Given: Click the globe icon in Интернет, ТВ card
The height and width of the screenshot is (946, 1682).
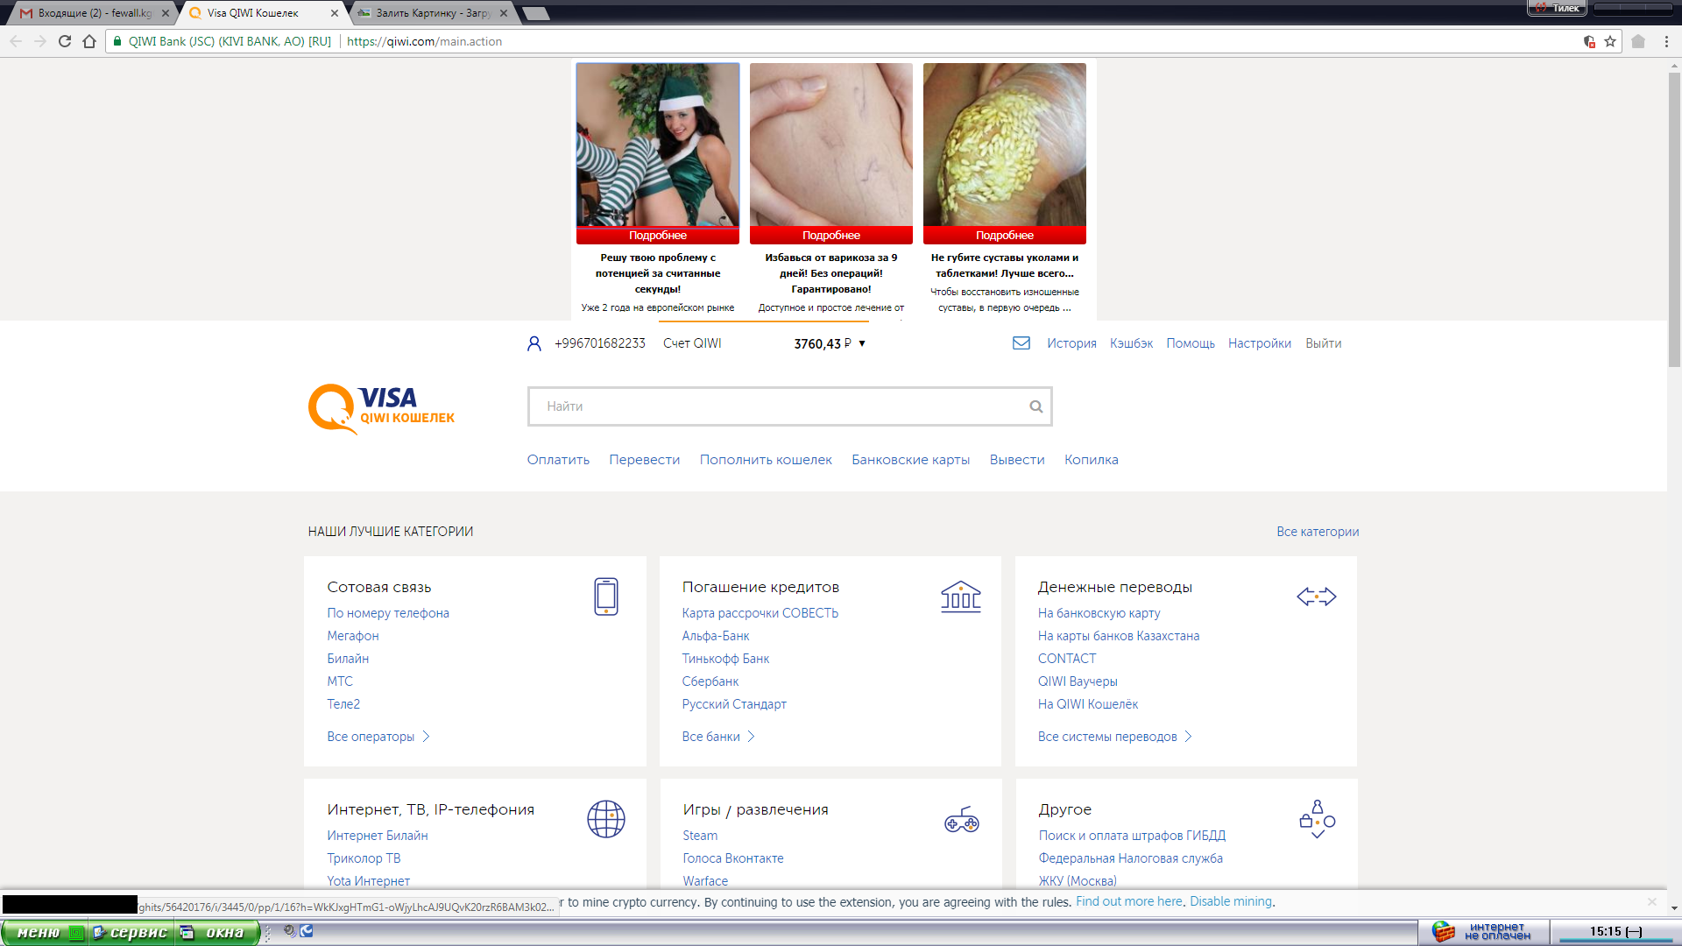Looking at the screenshot, I should tap(606, 819).
